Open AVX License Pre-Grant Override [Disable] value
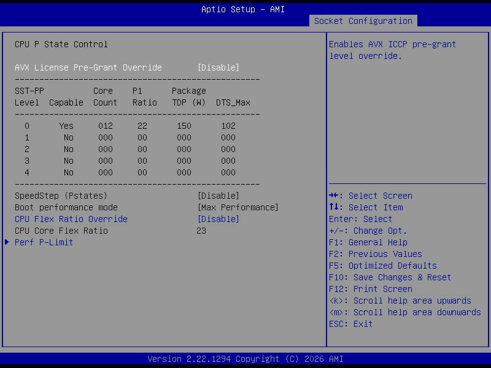Screen dimensions: 491x368 218,67
